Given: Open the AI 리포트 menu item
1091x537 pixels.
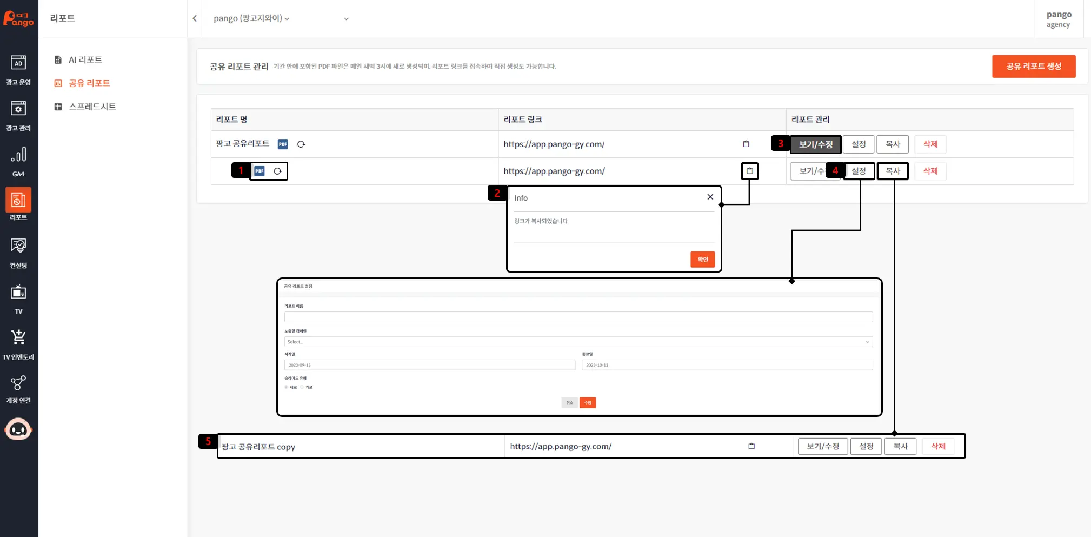Looking at the screenshot, I should [x=85, y=59].
